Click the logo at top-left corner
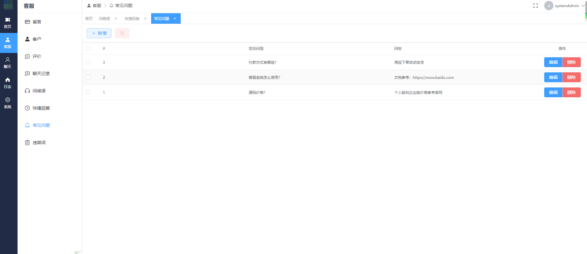 [8, 5]
